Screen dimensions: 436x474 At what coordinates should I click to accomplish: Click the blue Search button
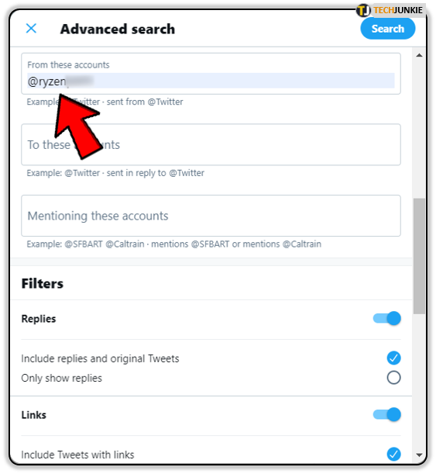click(388, 29)
